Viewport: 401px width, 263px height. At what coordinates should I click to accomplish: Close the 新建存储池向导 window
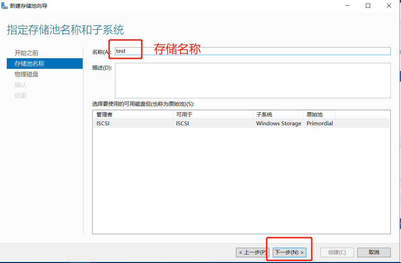(389, 6)
